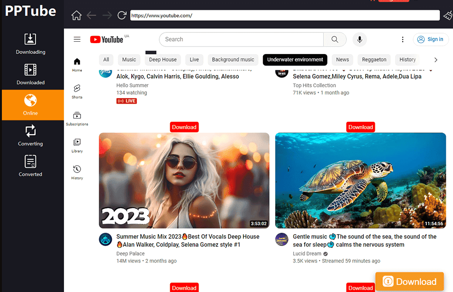Start voice search with the microphone icon

point(360,39)
